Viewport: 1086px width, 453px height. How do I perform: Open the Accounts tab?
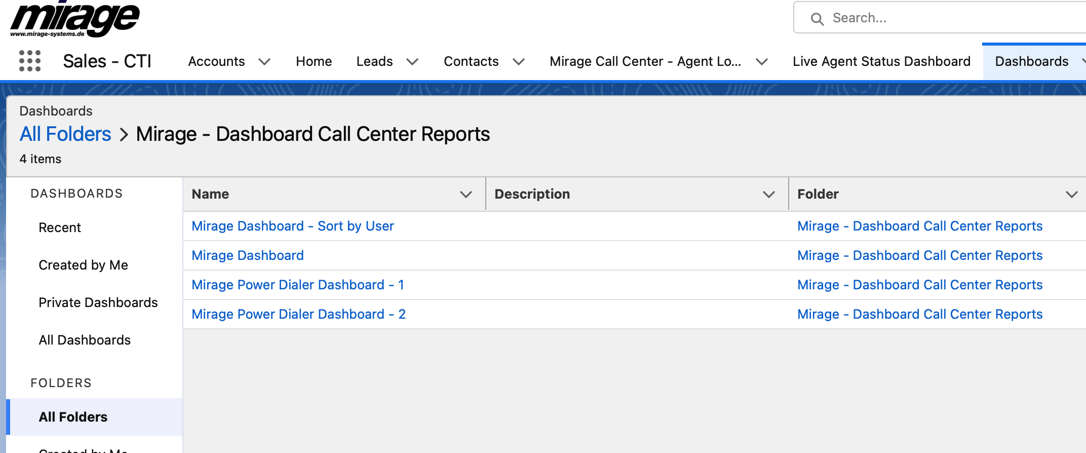click(216, 61)
